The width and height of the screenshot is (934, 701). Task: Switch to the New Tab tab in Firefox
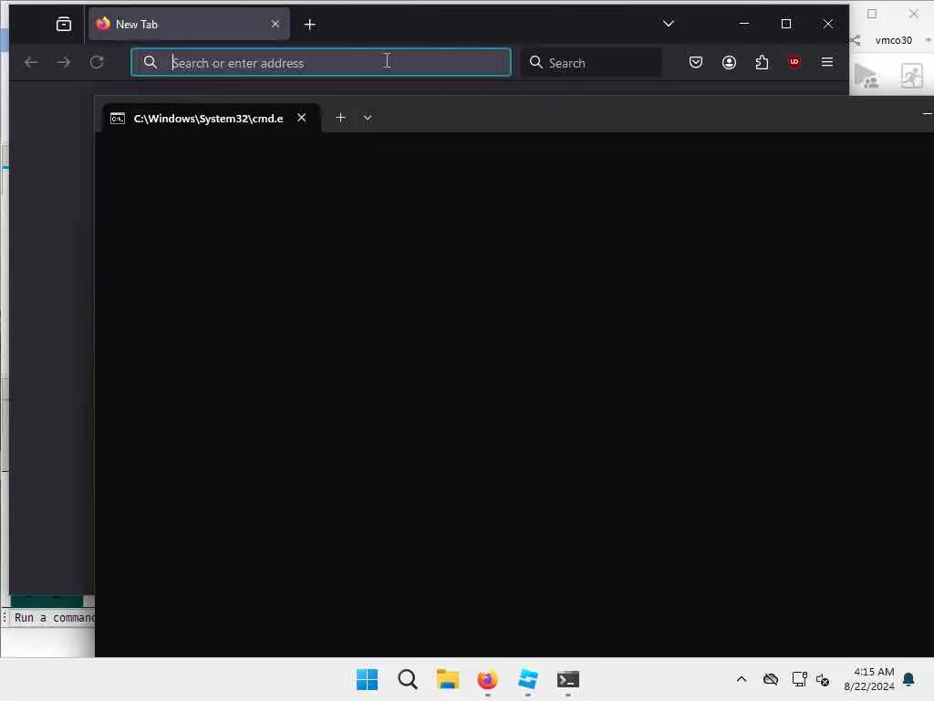pyautogui.click(x=190, y=24)
